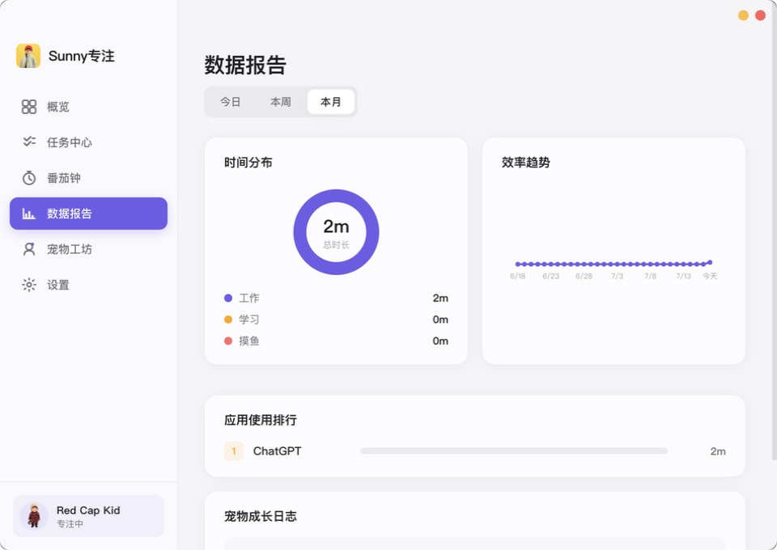The image size is (777, 550).
Task: Click the 设置 gear icon
Action: [29, 285]
